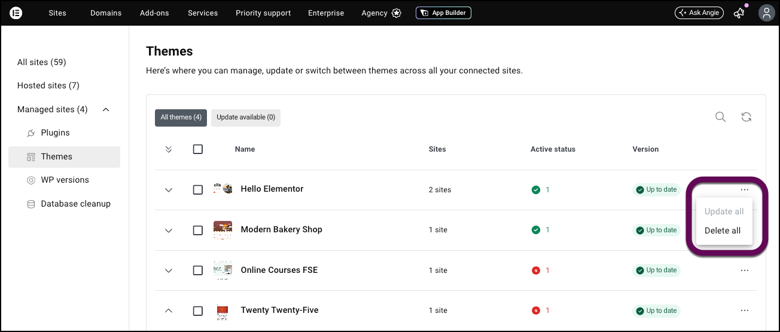The height and width of the screenshot is (332, 780).
Task: Click Twenty Twenty-Five theme thumbnail
Action: coord(223,311)
